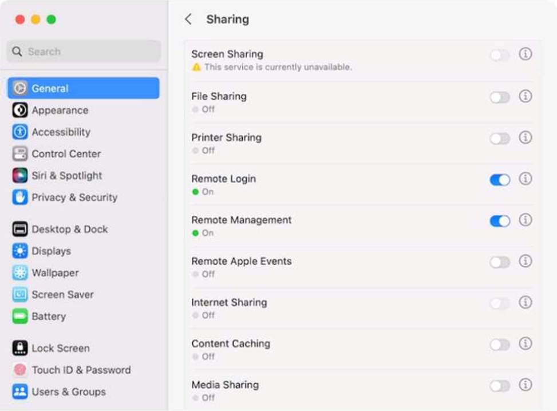Select the Wallpaper sidebar icon
The width and height of the screenshot is (557, 411).
tap(20, 273)
